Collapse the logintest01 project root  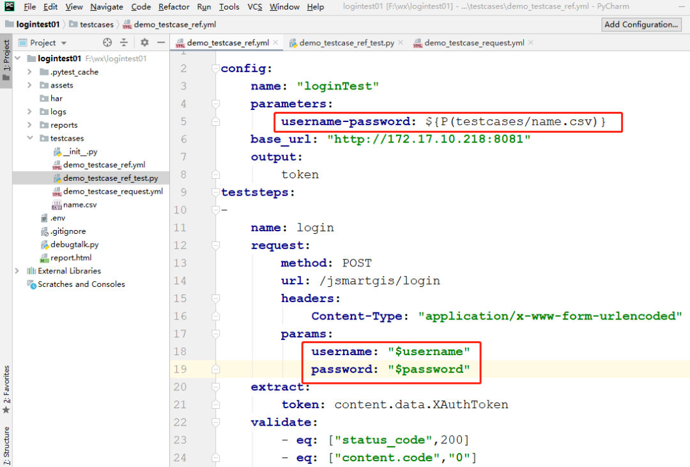(x=18, y=58)
